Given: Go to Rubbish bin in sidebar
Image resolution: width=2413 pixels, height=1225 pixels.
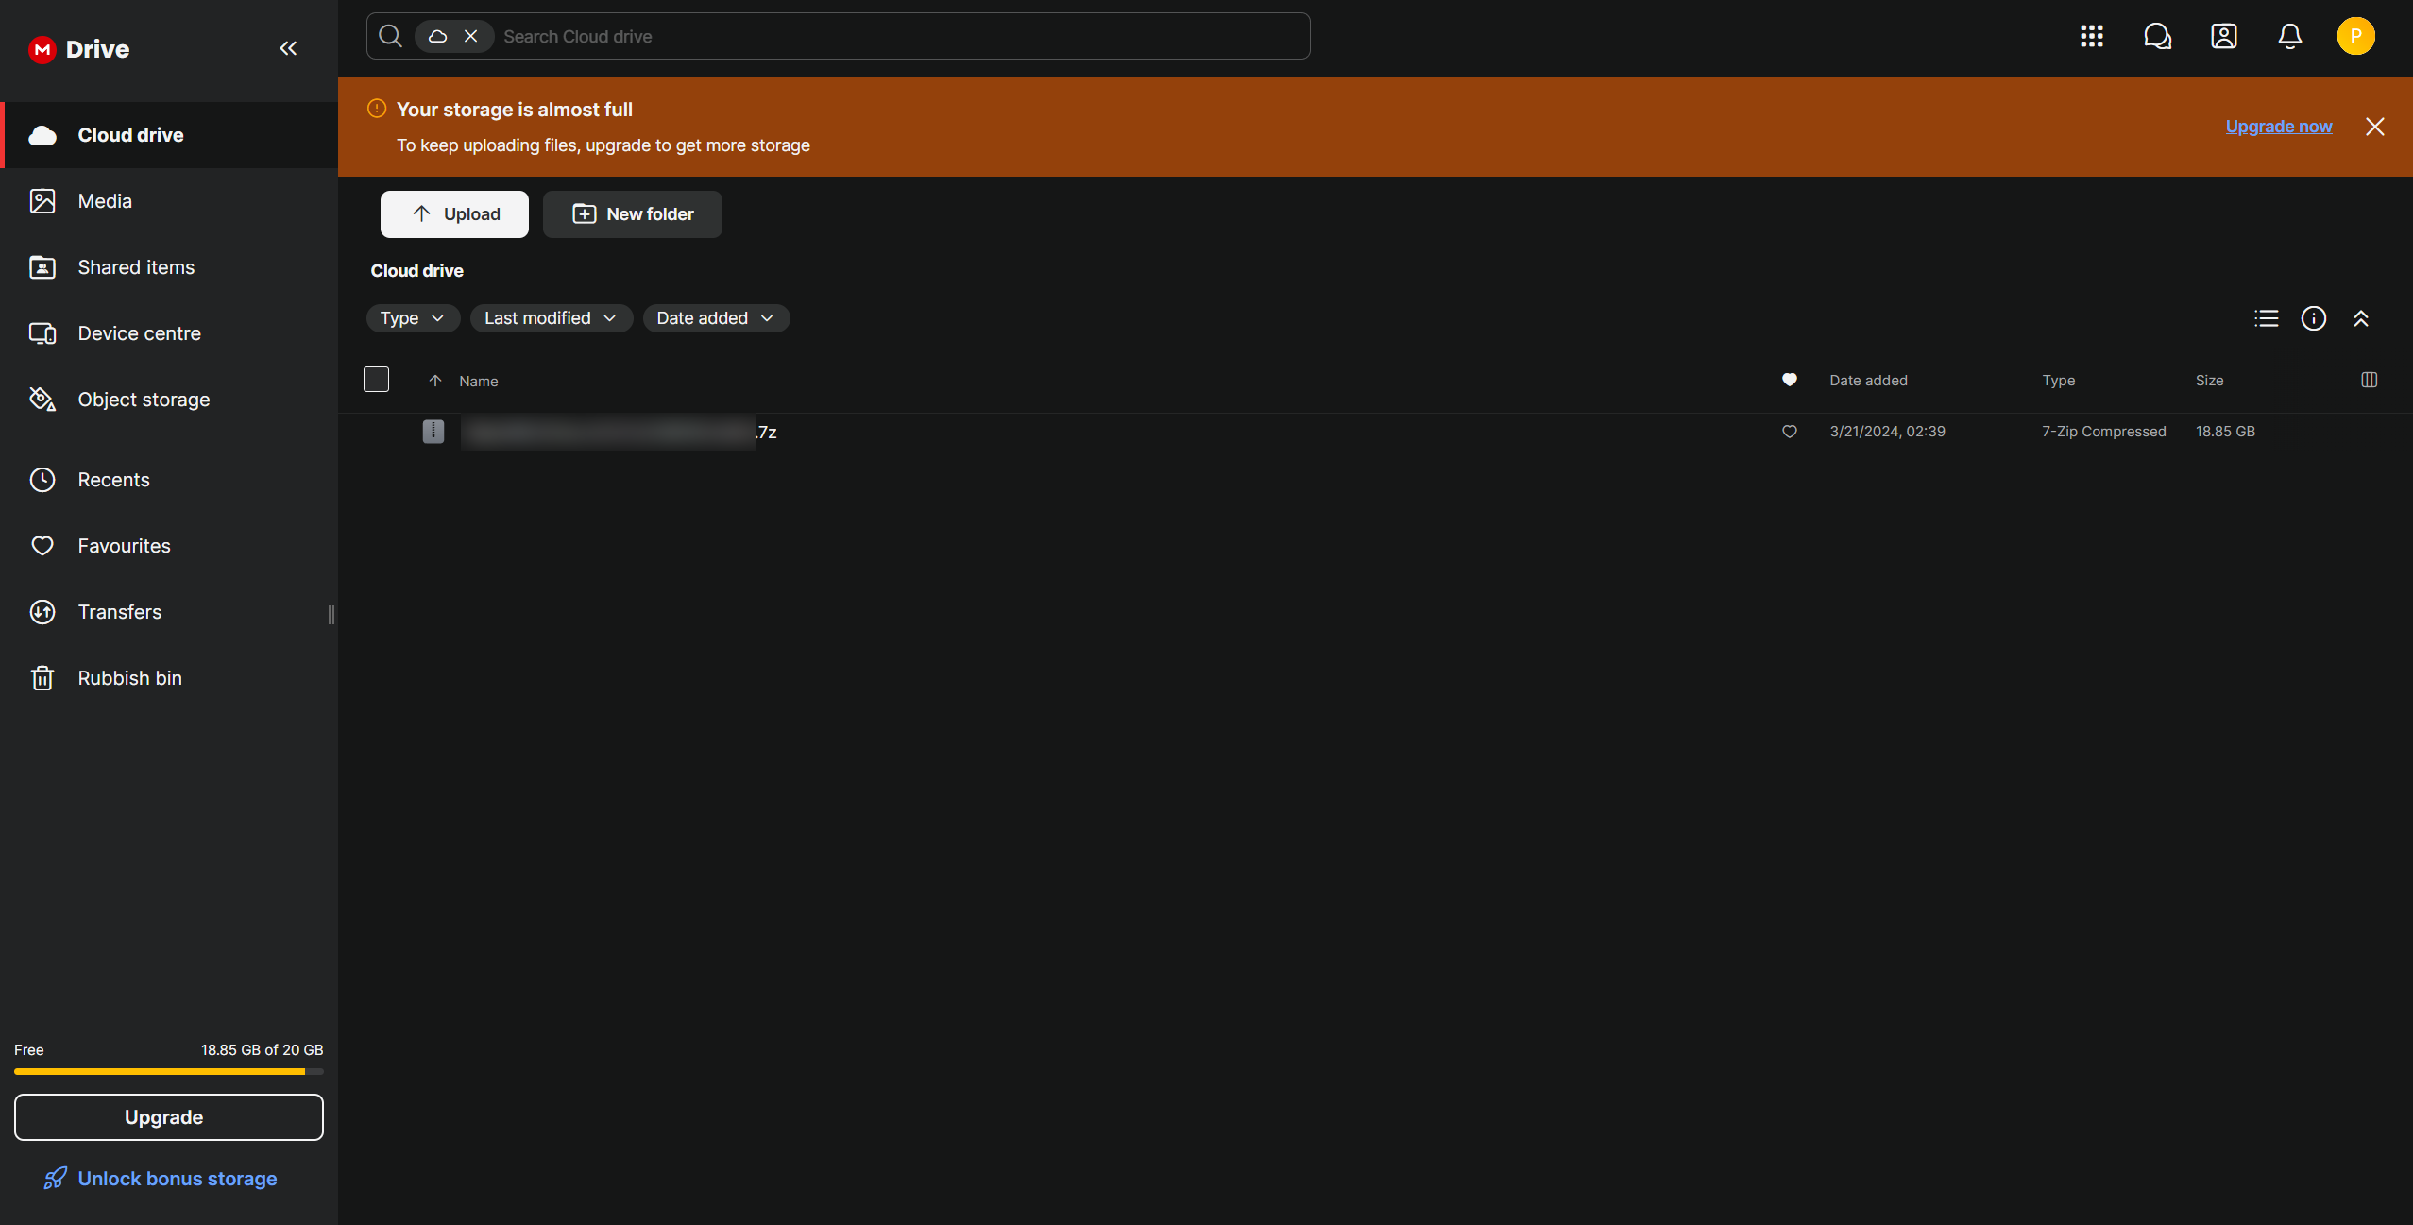Looking at the screenshot, I should click(x=129, y=678).
